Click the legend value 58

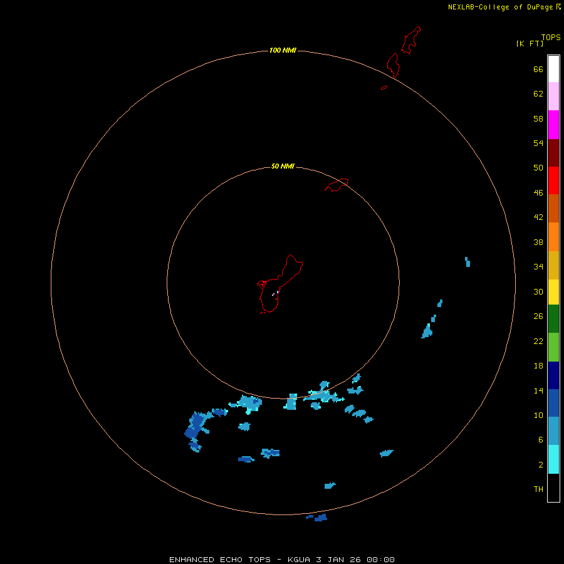[x=538, y=118]
